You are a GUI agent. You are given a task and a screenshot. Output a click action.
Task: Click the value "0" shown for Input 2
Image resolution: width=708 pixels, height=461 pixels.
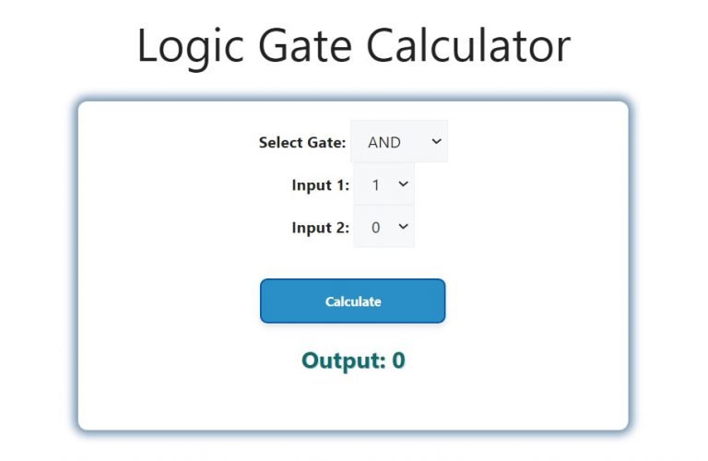(376, 228)
